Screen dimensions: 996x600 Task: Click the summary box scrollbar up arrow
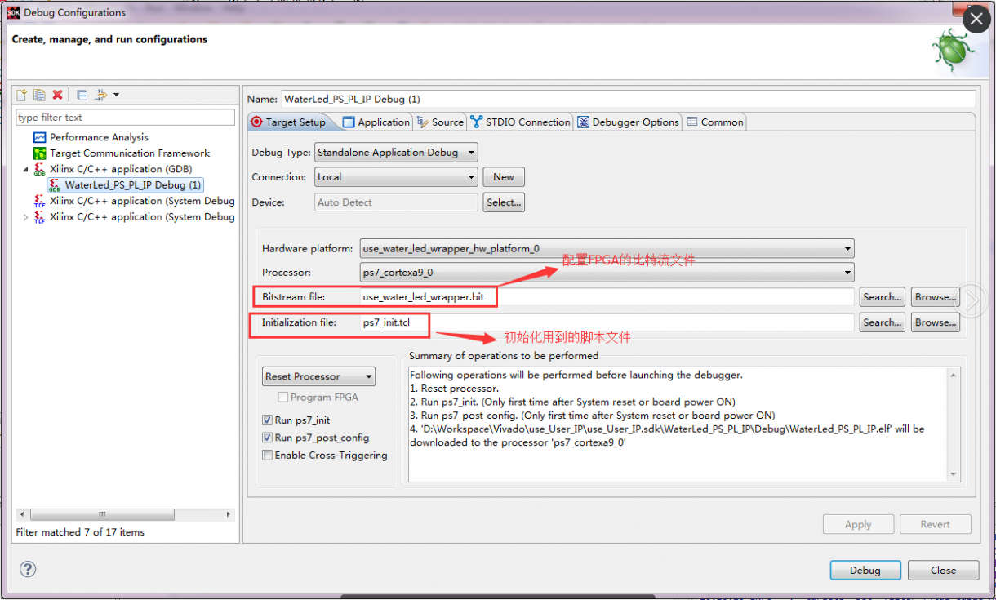954,374
